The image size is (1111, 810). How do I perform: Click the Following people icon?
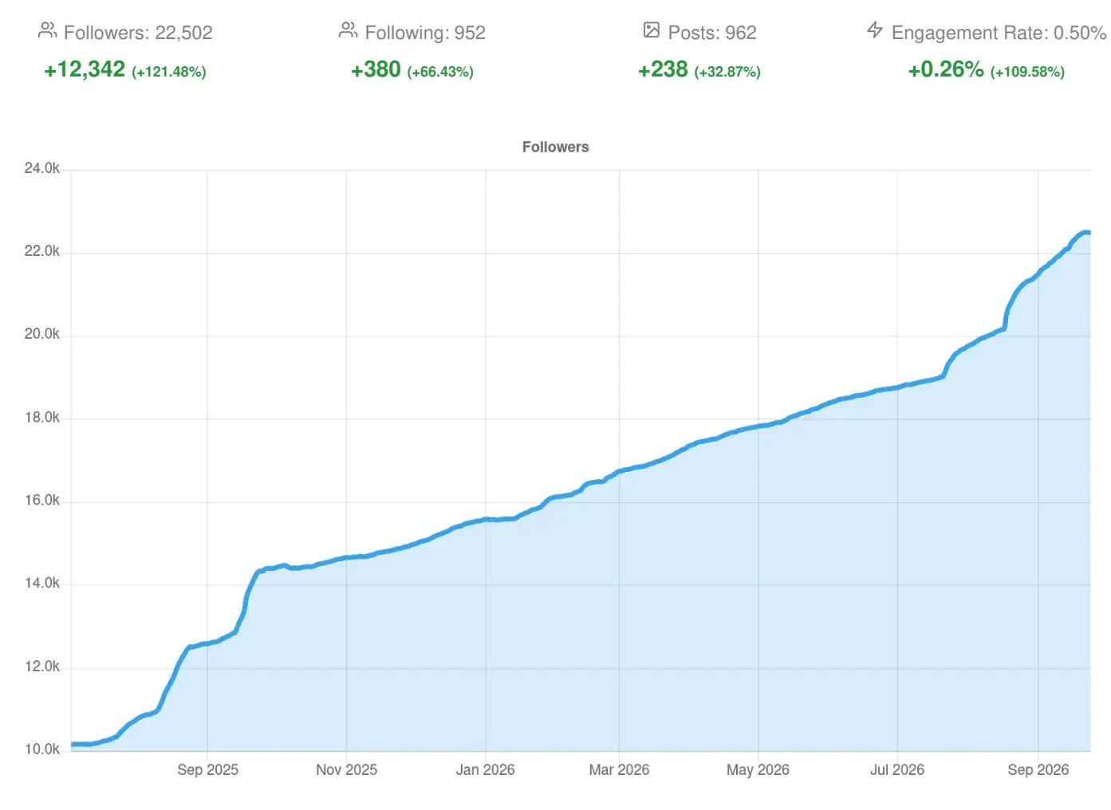point(348,31)
